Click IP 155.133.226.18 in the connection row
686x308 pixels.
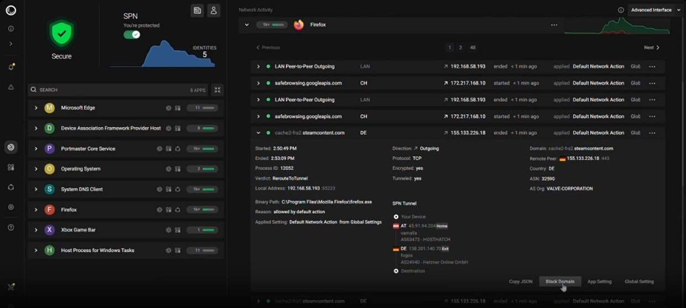468,133
